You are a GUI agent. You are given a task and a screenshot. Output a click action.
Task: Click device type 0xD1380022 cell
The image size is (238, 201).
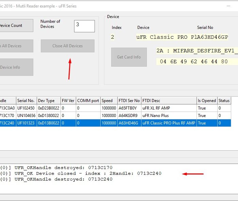(x=49, y=116)
